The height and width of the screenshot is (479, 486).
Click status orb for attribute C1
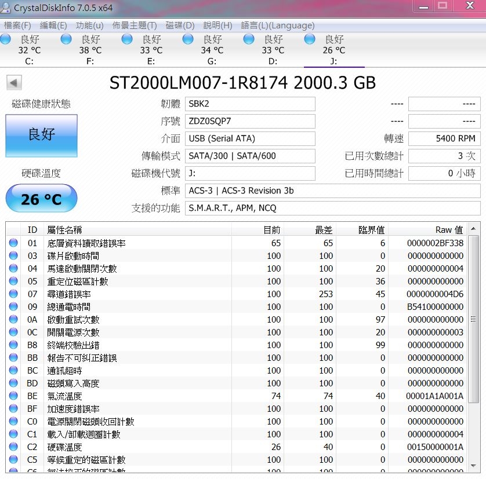click(x=13, y=434)
